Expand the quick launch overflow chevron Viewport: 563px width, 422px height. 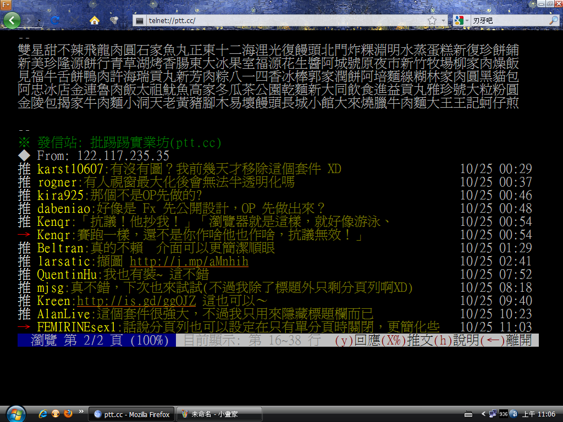(x=81, y=412)
